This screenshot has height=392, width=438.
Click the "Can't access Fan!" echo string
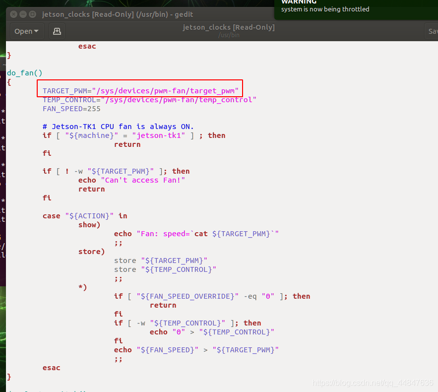143,180
